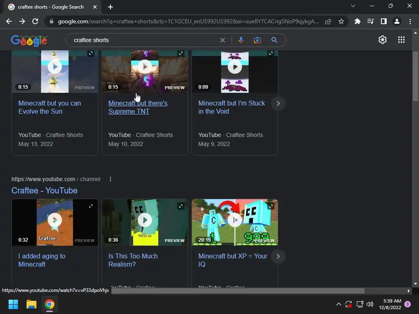Play the Minecraft but XP = Your IQ preview

[235, 220]
